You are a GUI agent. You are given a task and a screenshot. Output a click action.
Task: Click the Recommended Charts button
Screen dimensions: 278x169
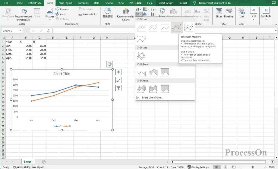point(126,14)
